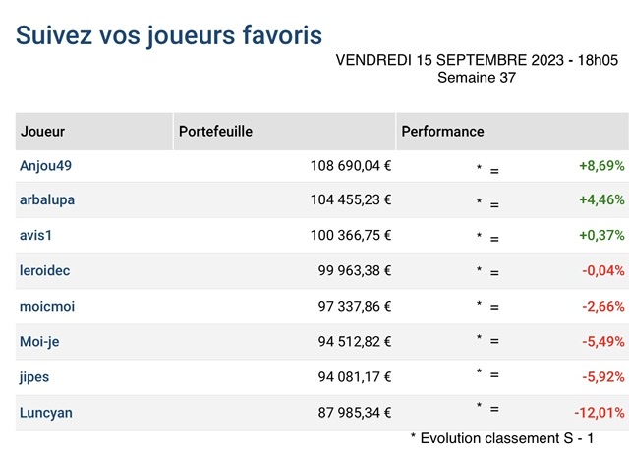This screenshot has width=629, height=456.
Task: Click the -12,01% performance value
Action: point(600,413)
